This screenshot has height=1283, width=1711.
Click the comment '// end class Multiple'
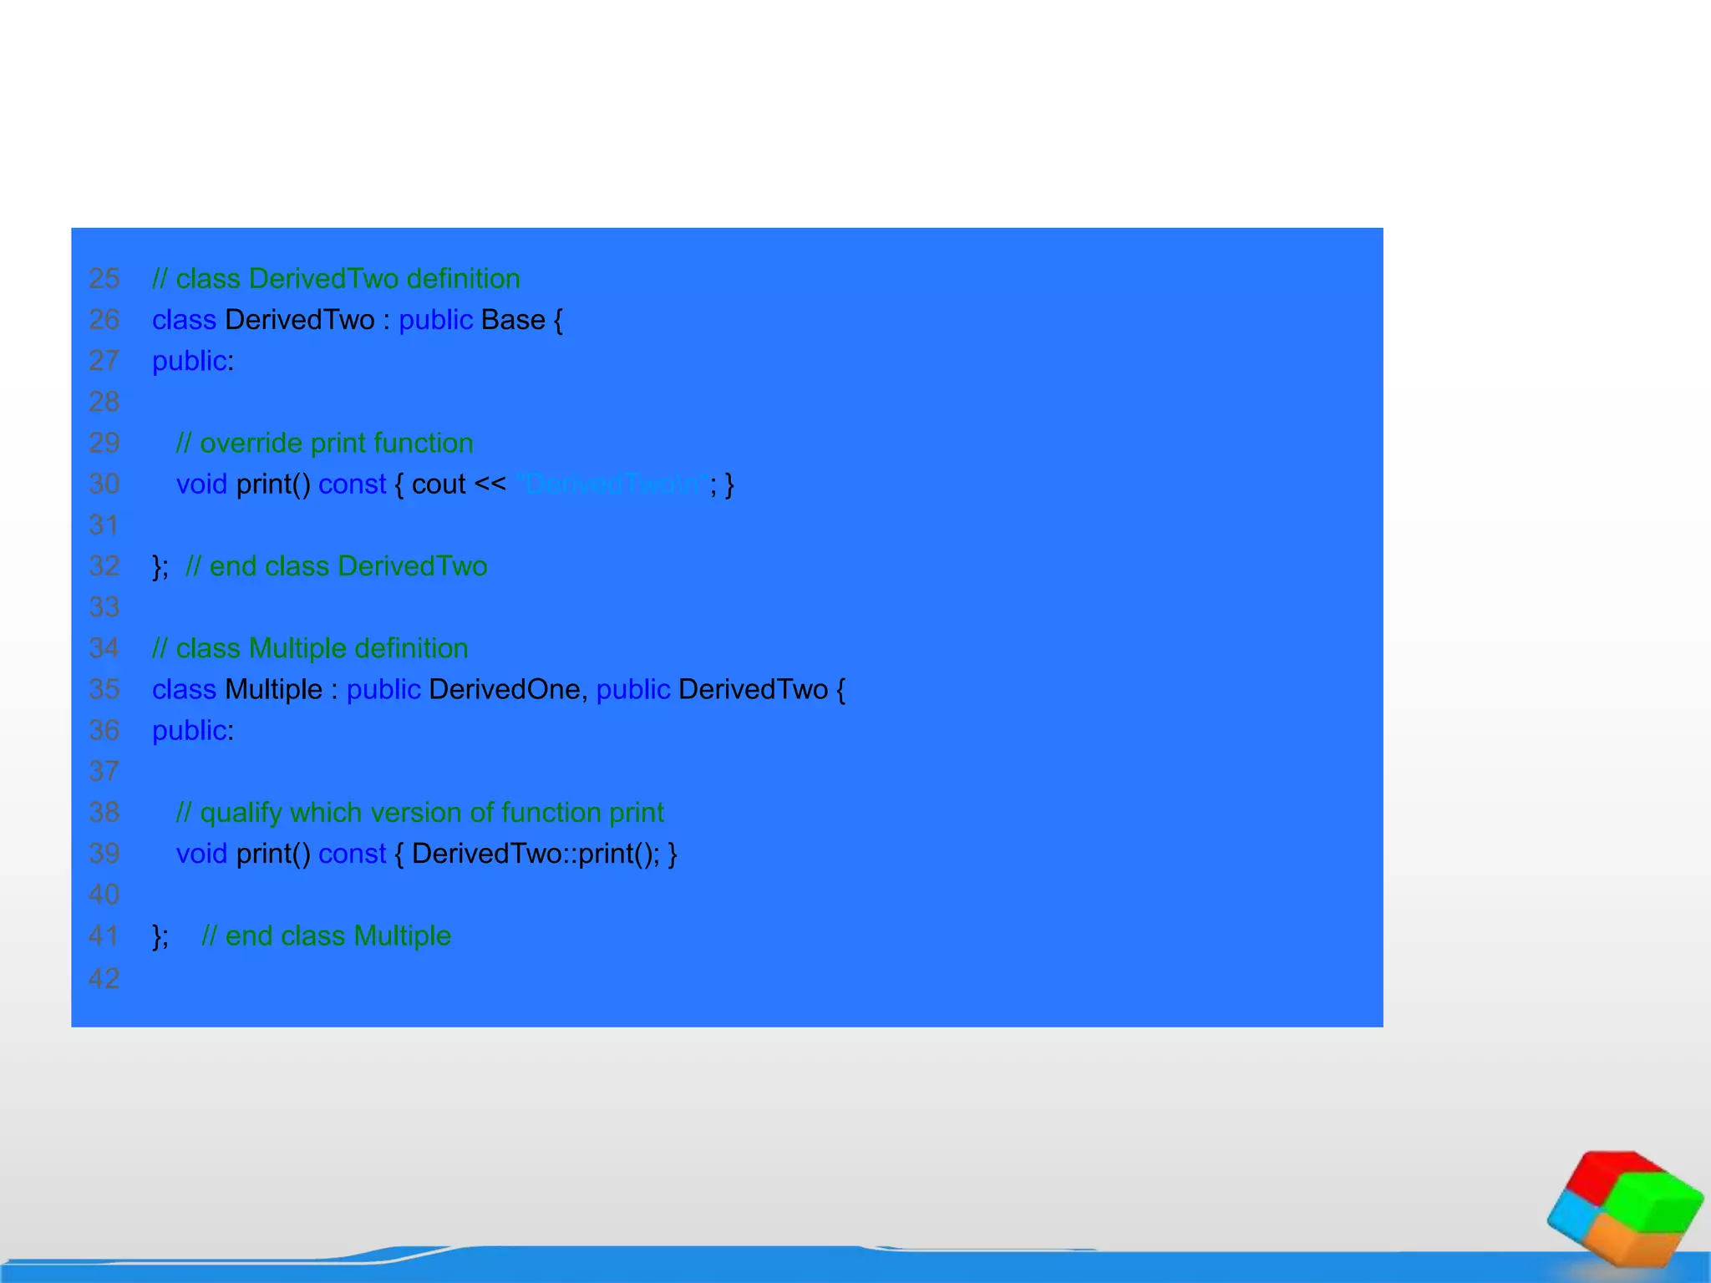point(326,936)
